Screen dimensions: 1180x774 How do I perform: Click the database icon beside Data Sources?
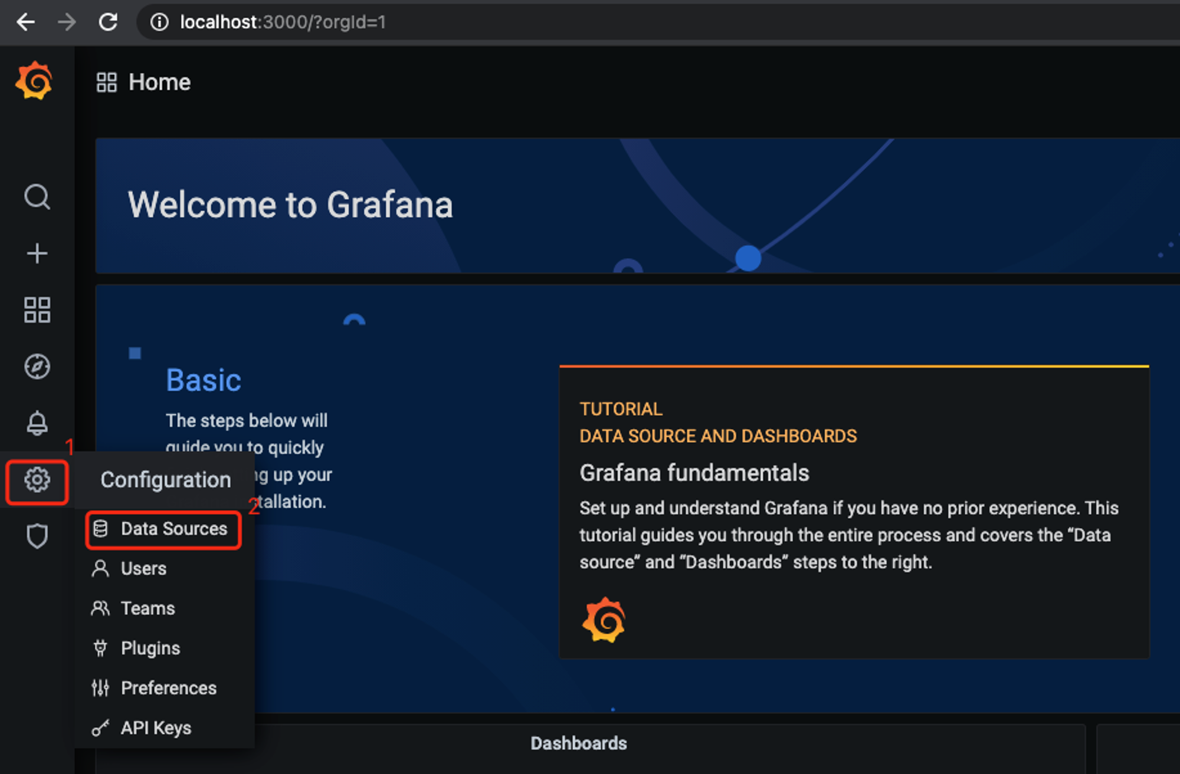pos(100,529)
